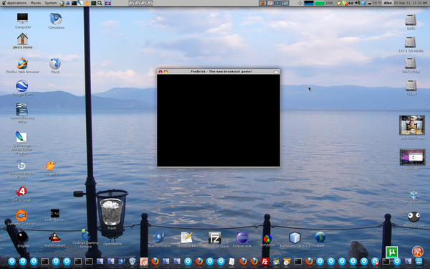430x269 pixels.
Task: Click the magnifier search icon in the top panel
Action: 100,3
